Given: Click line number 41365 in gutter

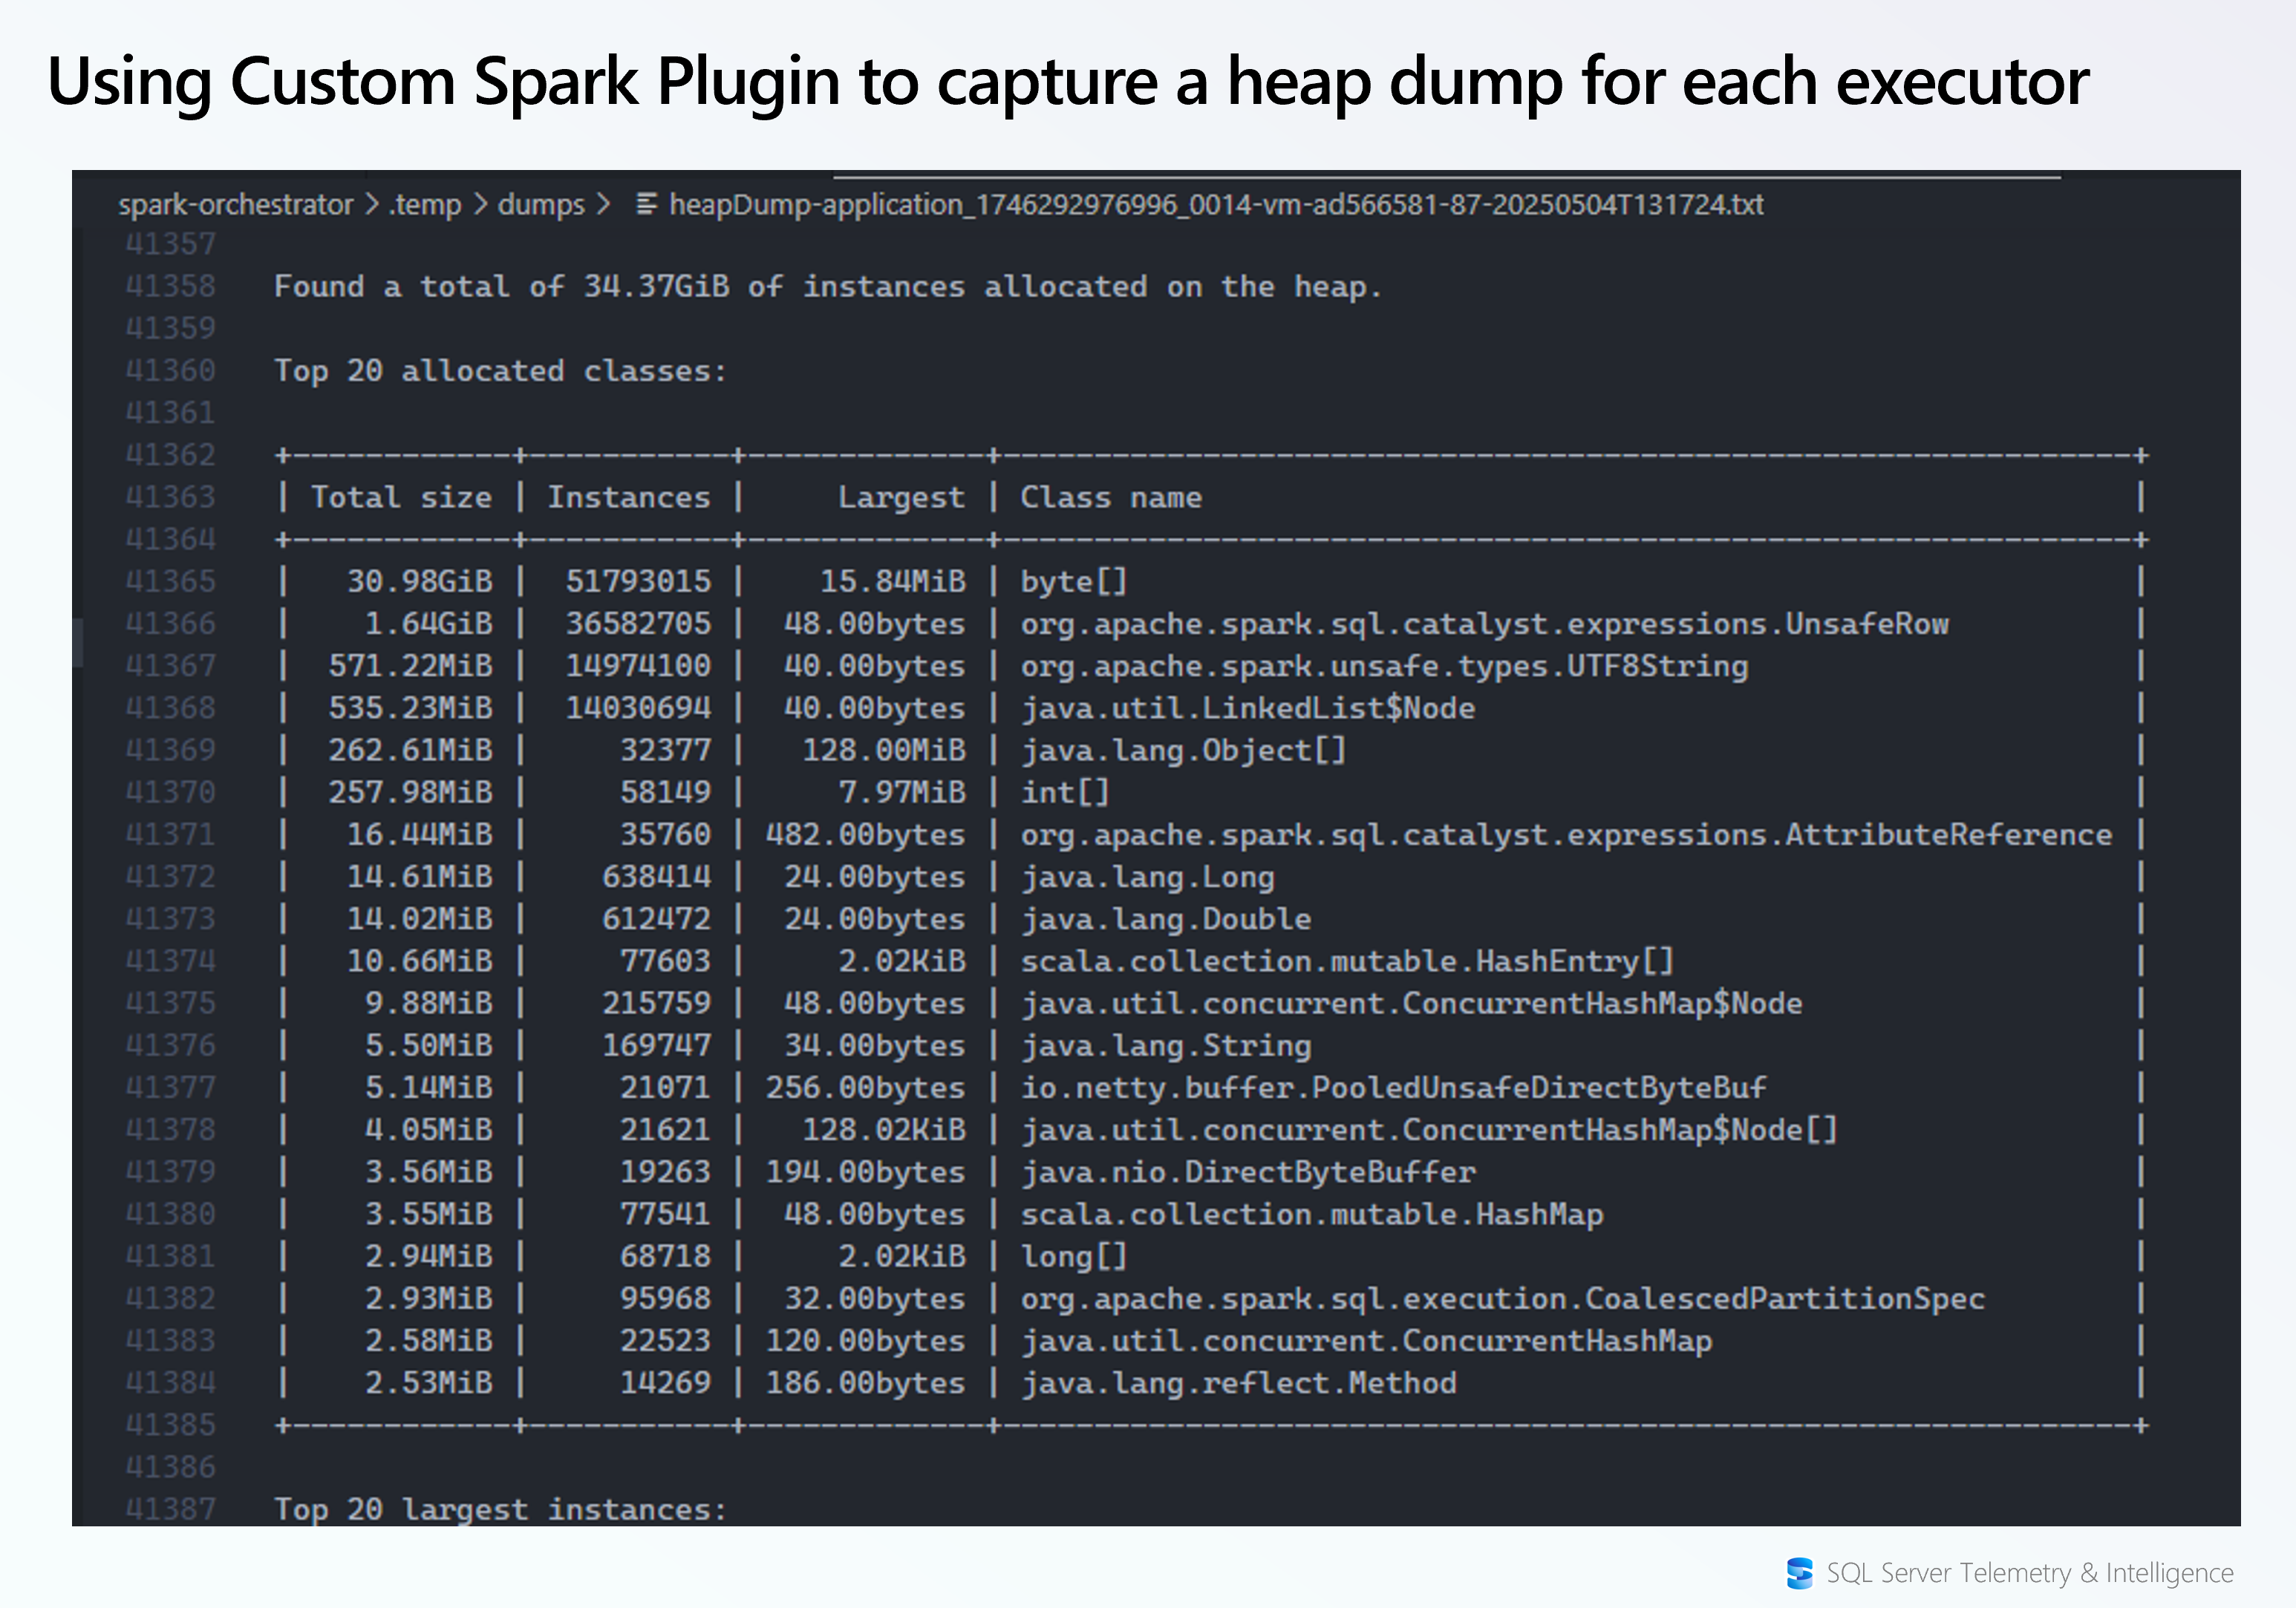Looking at the screenshot, I should [170, 581].
